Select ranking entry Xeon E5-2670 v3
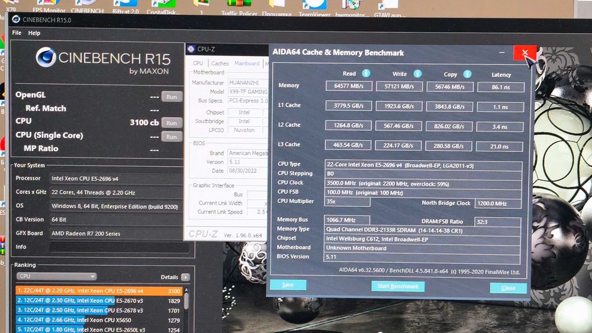Viewport: 592px width, 333px height. (99, 300)
